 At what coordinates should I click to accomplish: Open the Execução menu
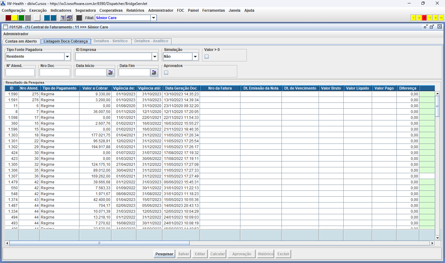point(38,10)
